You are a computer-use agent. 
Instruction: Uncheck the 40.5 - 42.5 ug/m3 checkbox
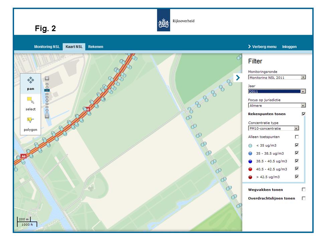click(297, 169)
